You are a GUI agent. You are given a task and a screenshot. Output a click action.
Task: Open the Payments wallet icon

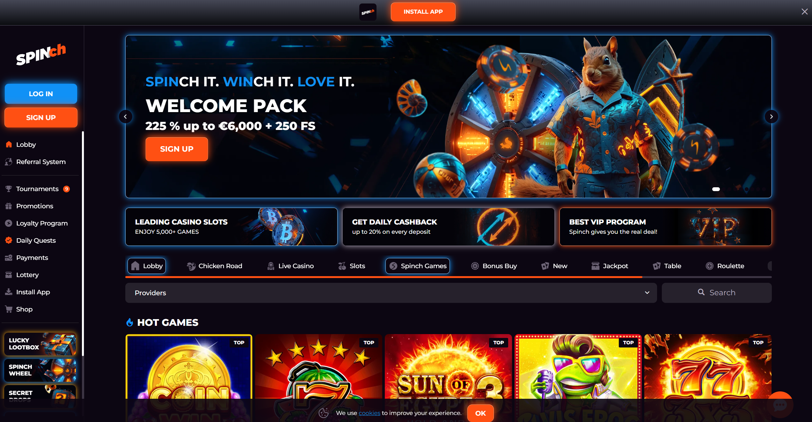coord(9,258)
